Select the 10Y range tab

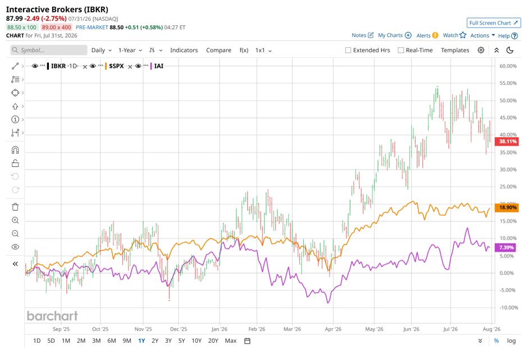pyautogui.click(x=197, y=341)
